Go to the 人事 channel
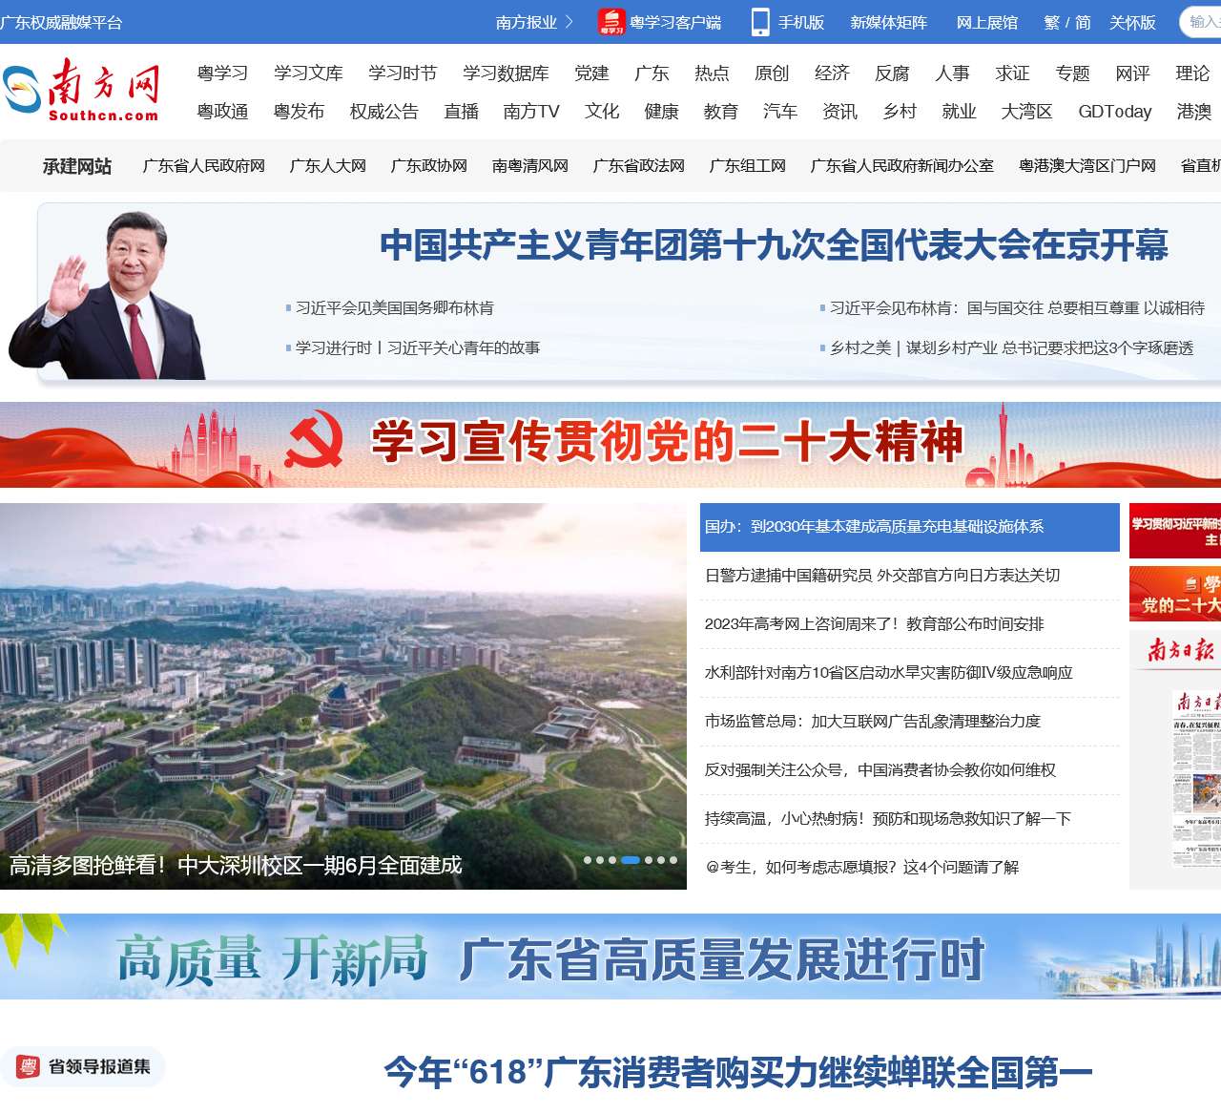Image resolution: width=1221 pixels, height=1114 pixels. click(952, 74)
